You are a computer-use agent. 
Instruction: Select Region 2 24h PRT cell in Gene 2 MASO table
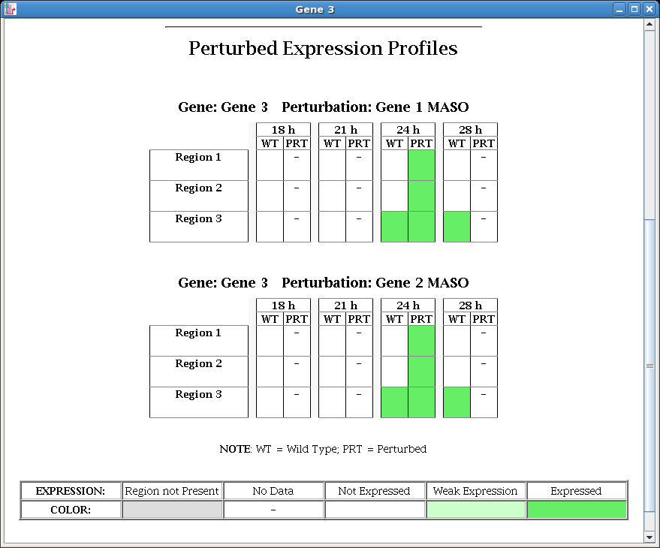pos(421,372)
